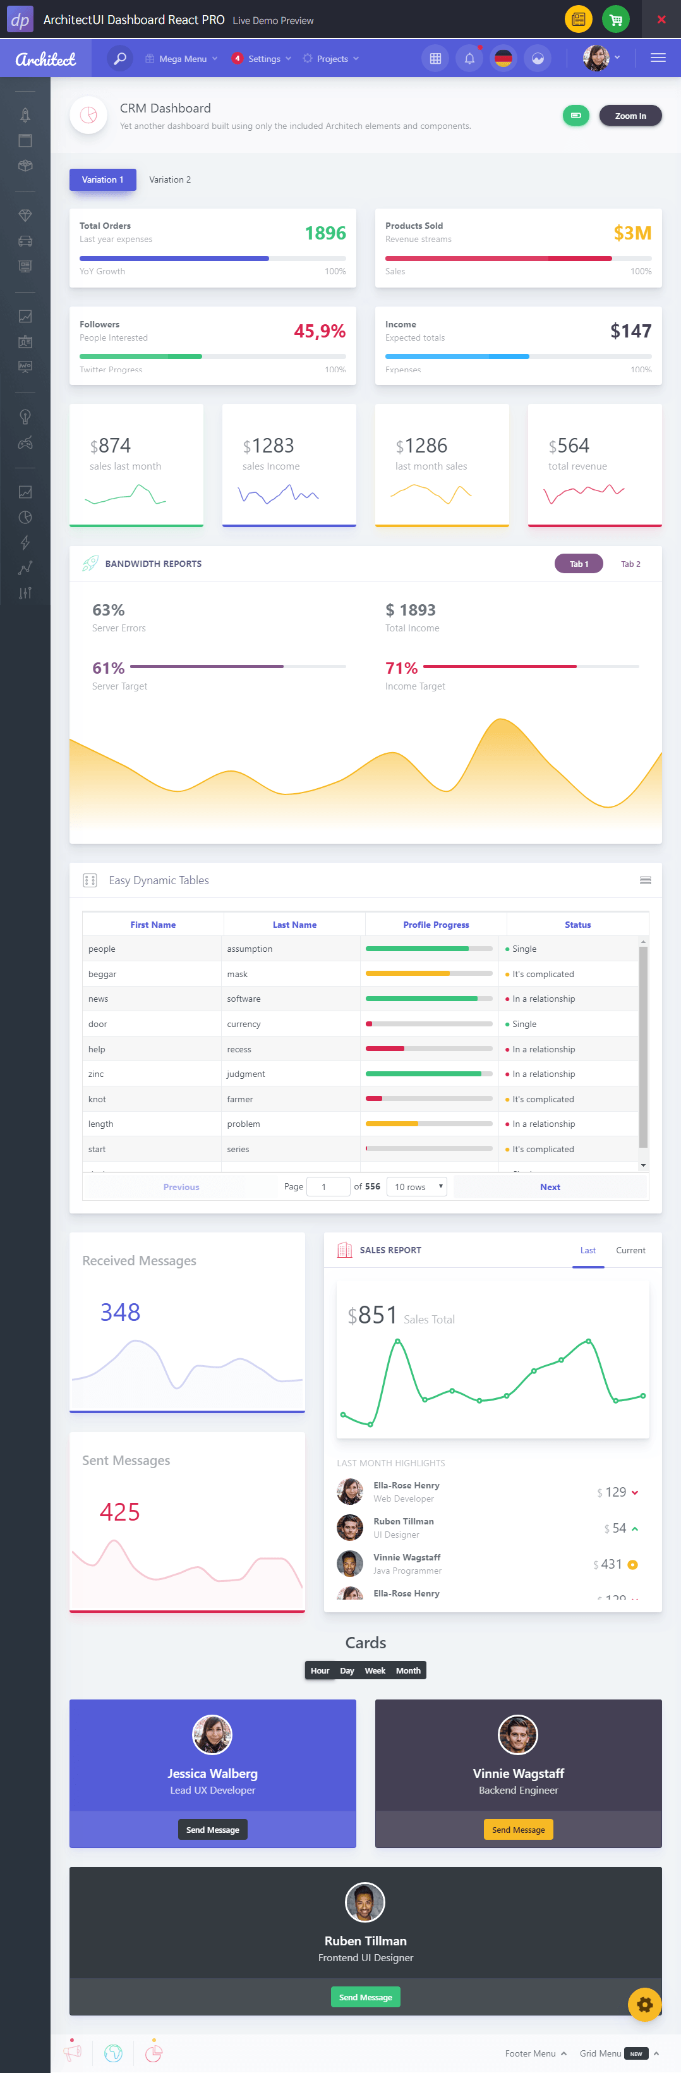This screenshot has height=2073, width=681.
Task: Switch to Variation 2 tab
Action: (170, 179)
